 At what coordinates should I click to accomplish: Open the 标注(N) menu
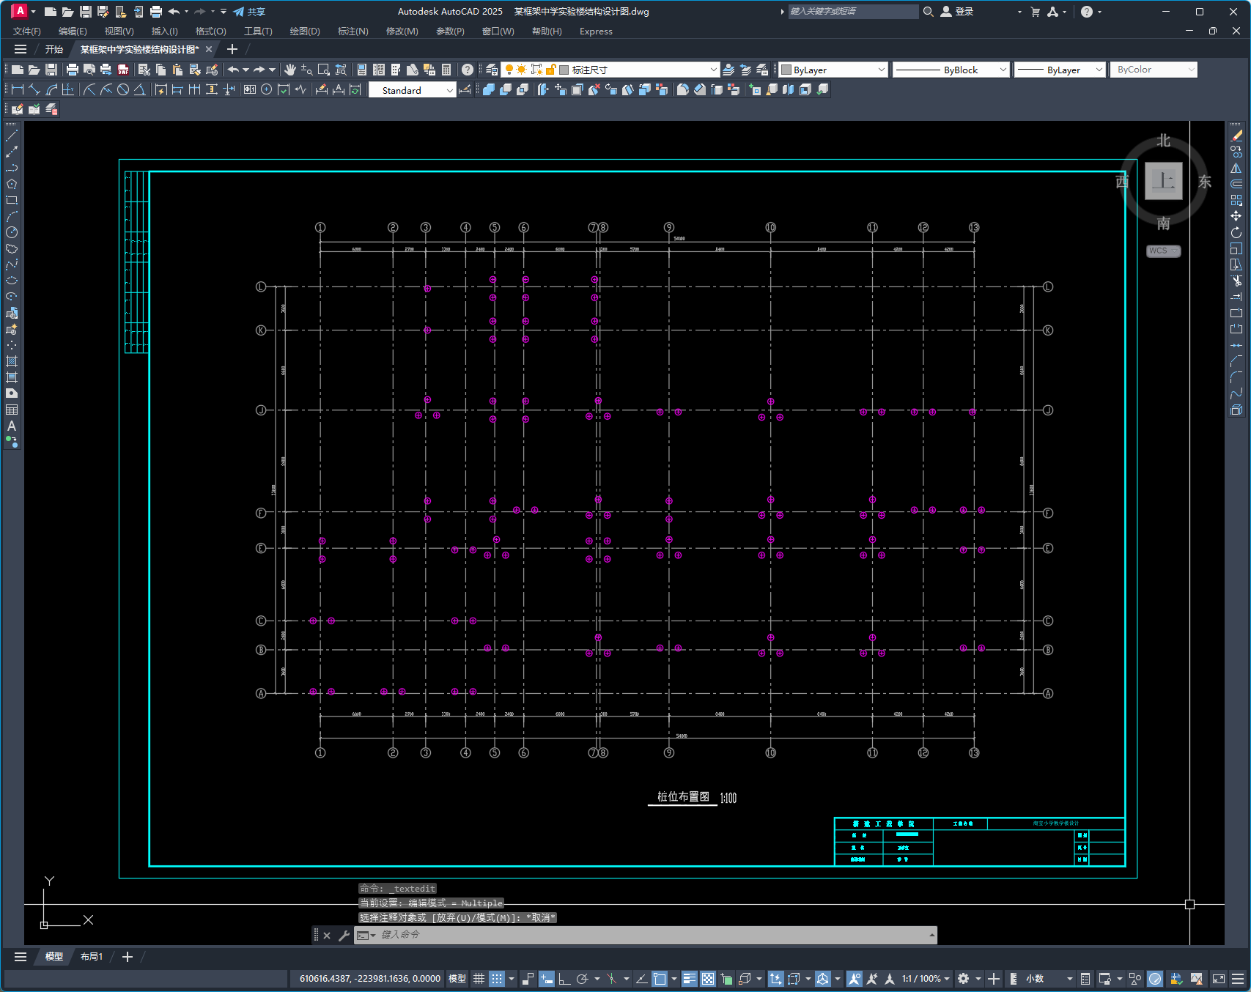(x=353, y=31)
